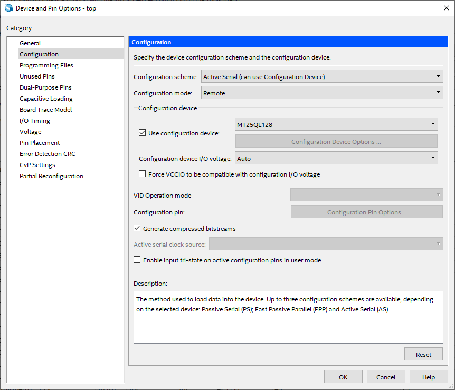Screen dimensions: 455x390
Task: Open the Partial Reconfiguration settings
Action: point(51,175)
